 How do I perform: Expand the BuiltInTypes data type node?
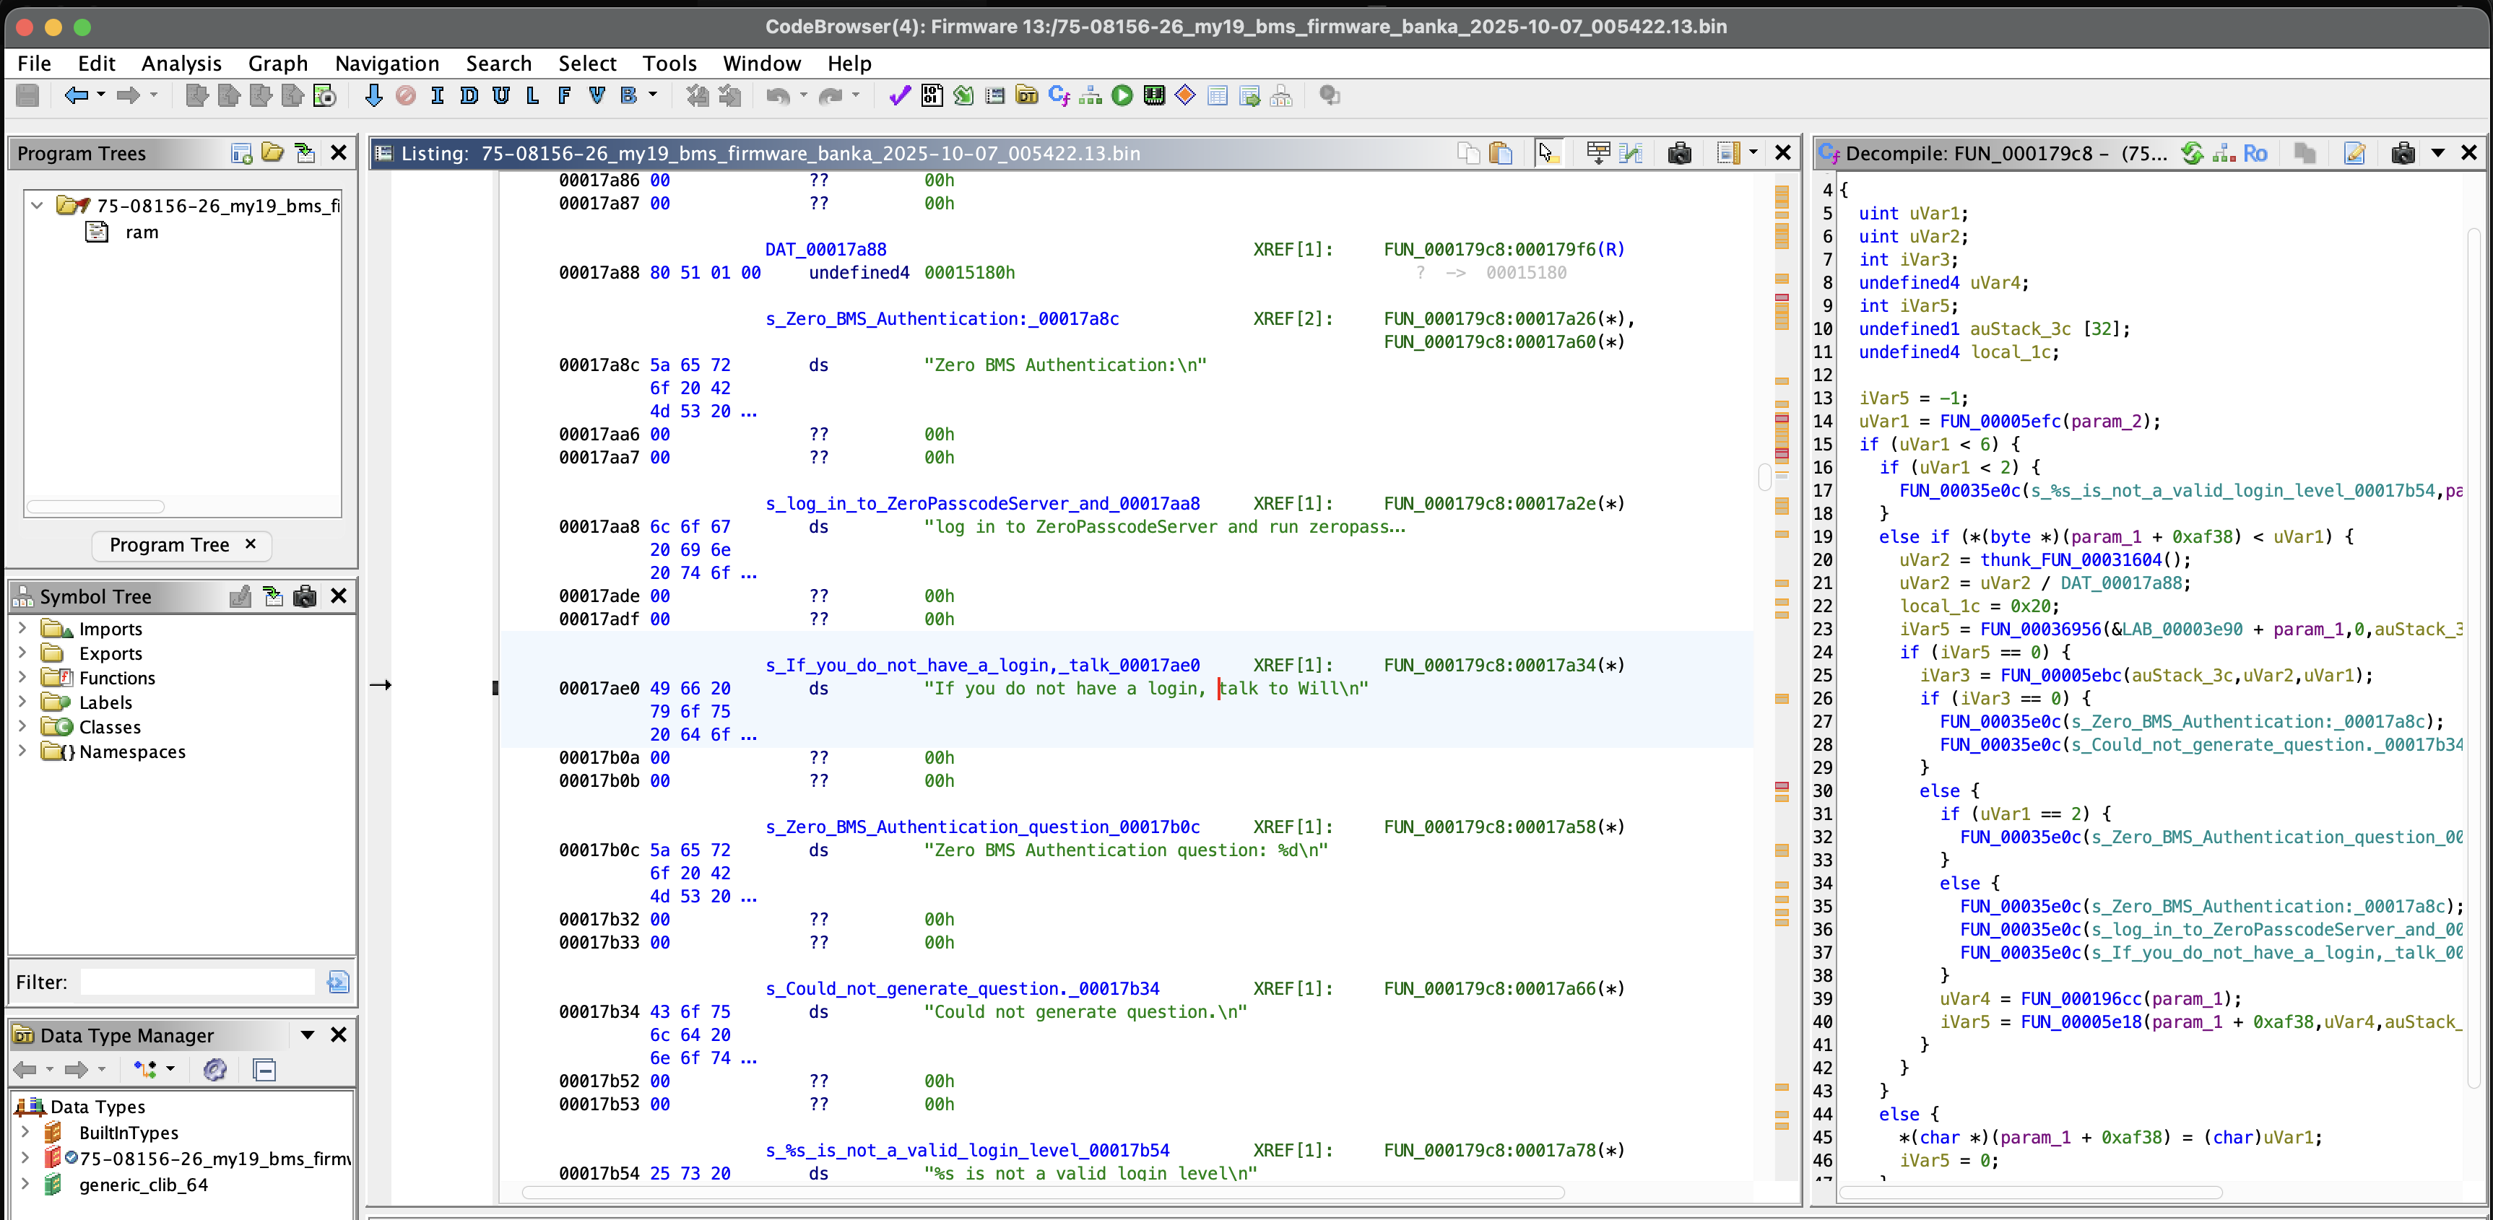point(25,1132)
